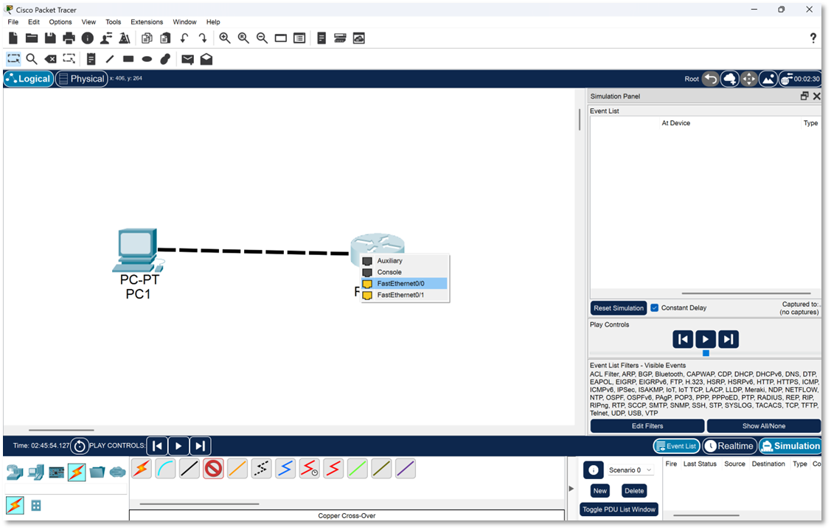Viewport: 831px width, 530px height.
Task: Open the File menu
Action: click(x=13, y=21)
